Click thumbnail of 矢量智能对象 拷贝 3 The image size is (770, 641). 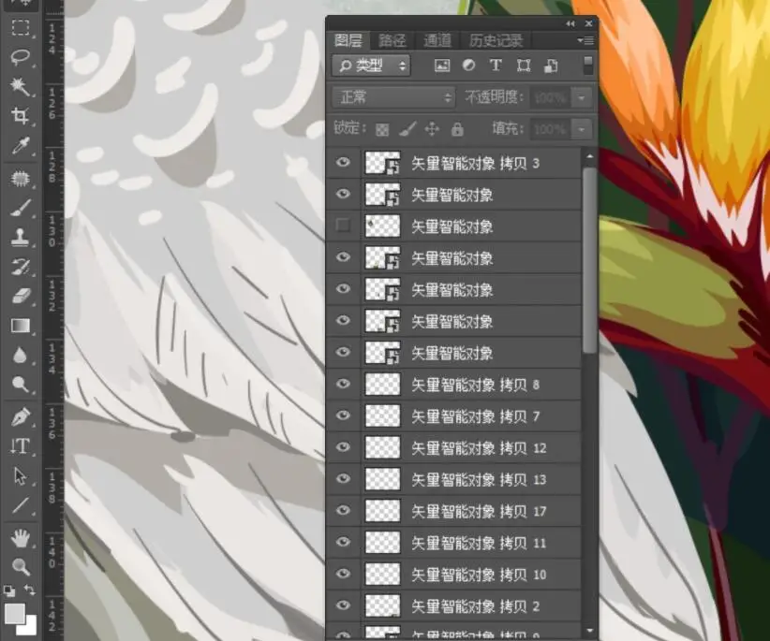coord(382,164)
